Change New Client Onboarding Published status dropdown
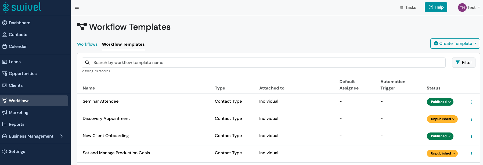 click(x=440, y=136)
